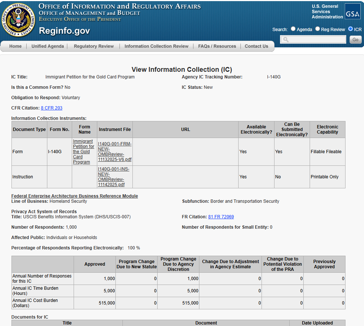Open the Contact Us page

(256, 46)
